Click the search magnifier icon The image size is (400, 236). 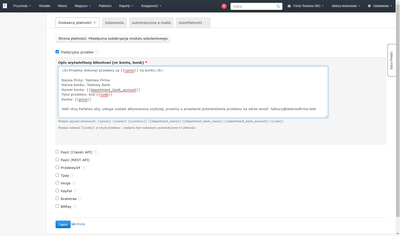(x=278, y=6)
